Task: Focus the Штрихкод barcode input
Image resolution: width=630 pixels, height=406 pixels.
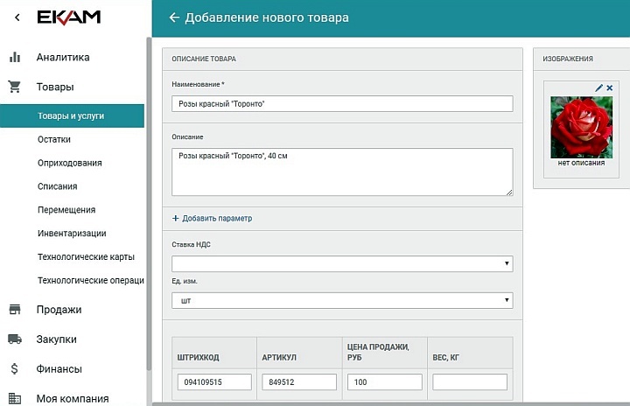Action: 213,382
